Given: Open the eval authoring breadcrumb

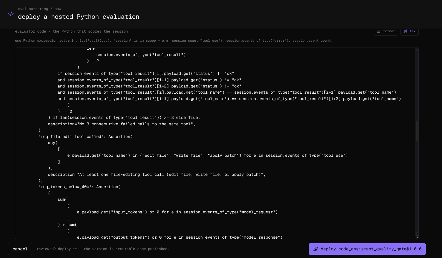Looking at the screenshot, I should 33,9.
